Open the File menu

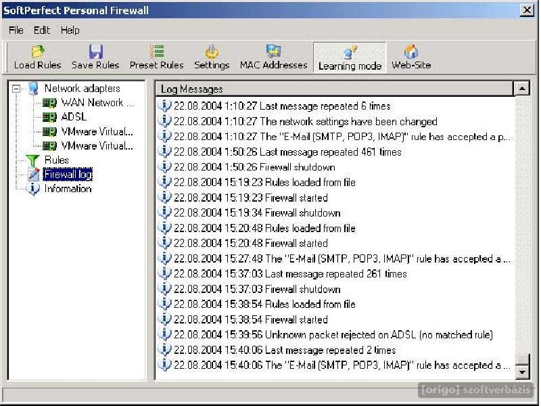(16, 30)
